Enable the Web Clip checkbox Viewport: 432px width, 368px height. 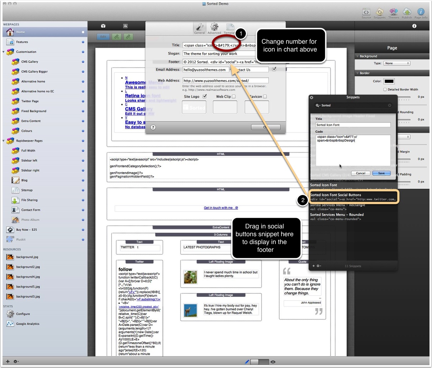pyautogui.click(x=234, y=96)
